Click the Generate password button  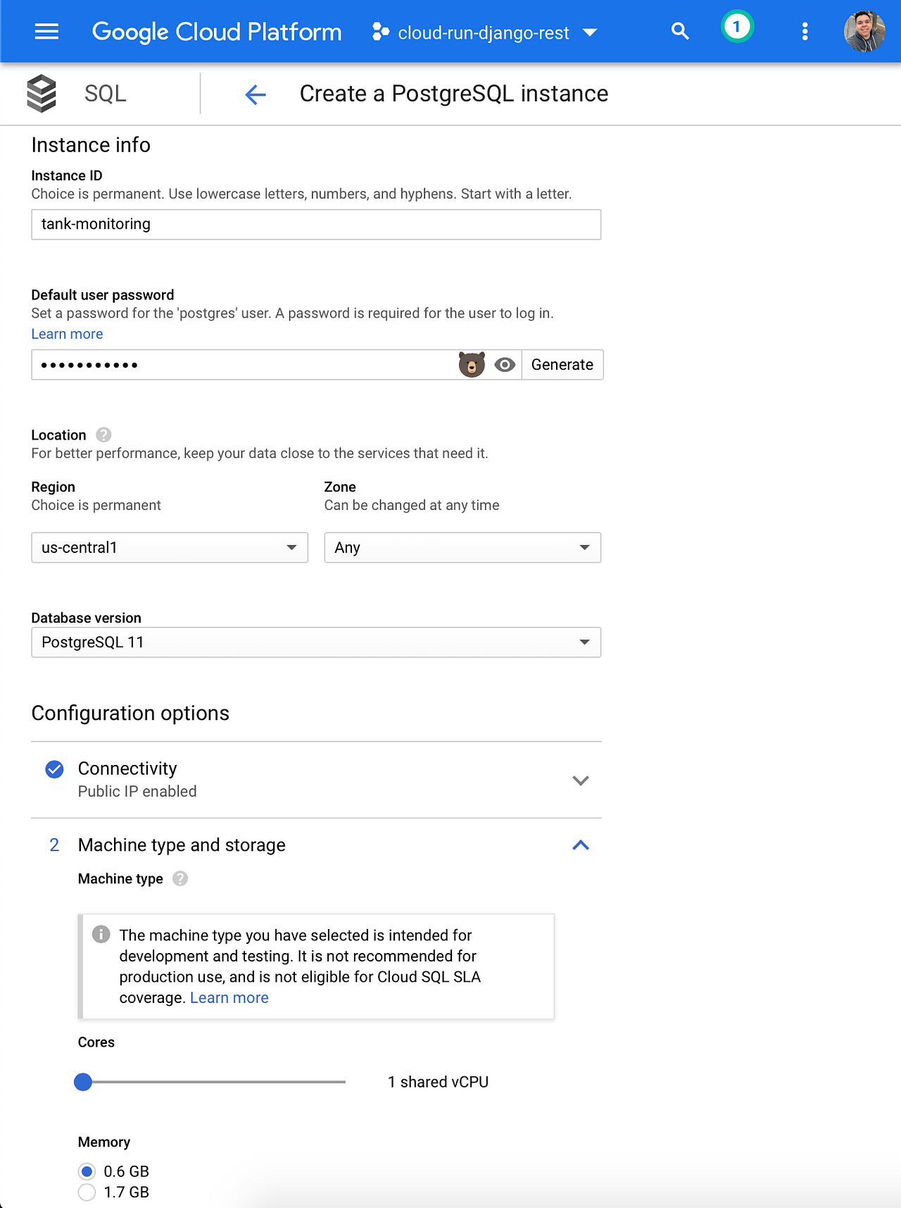(x=562, y=365)
